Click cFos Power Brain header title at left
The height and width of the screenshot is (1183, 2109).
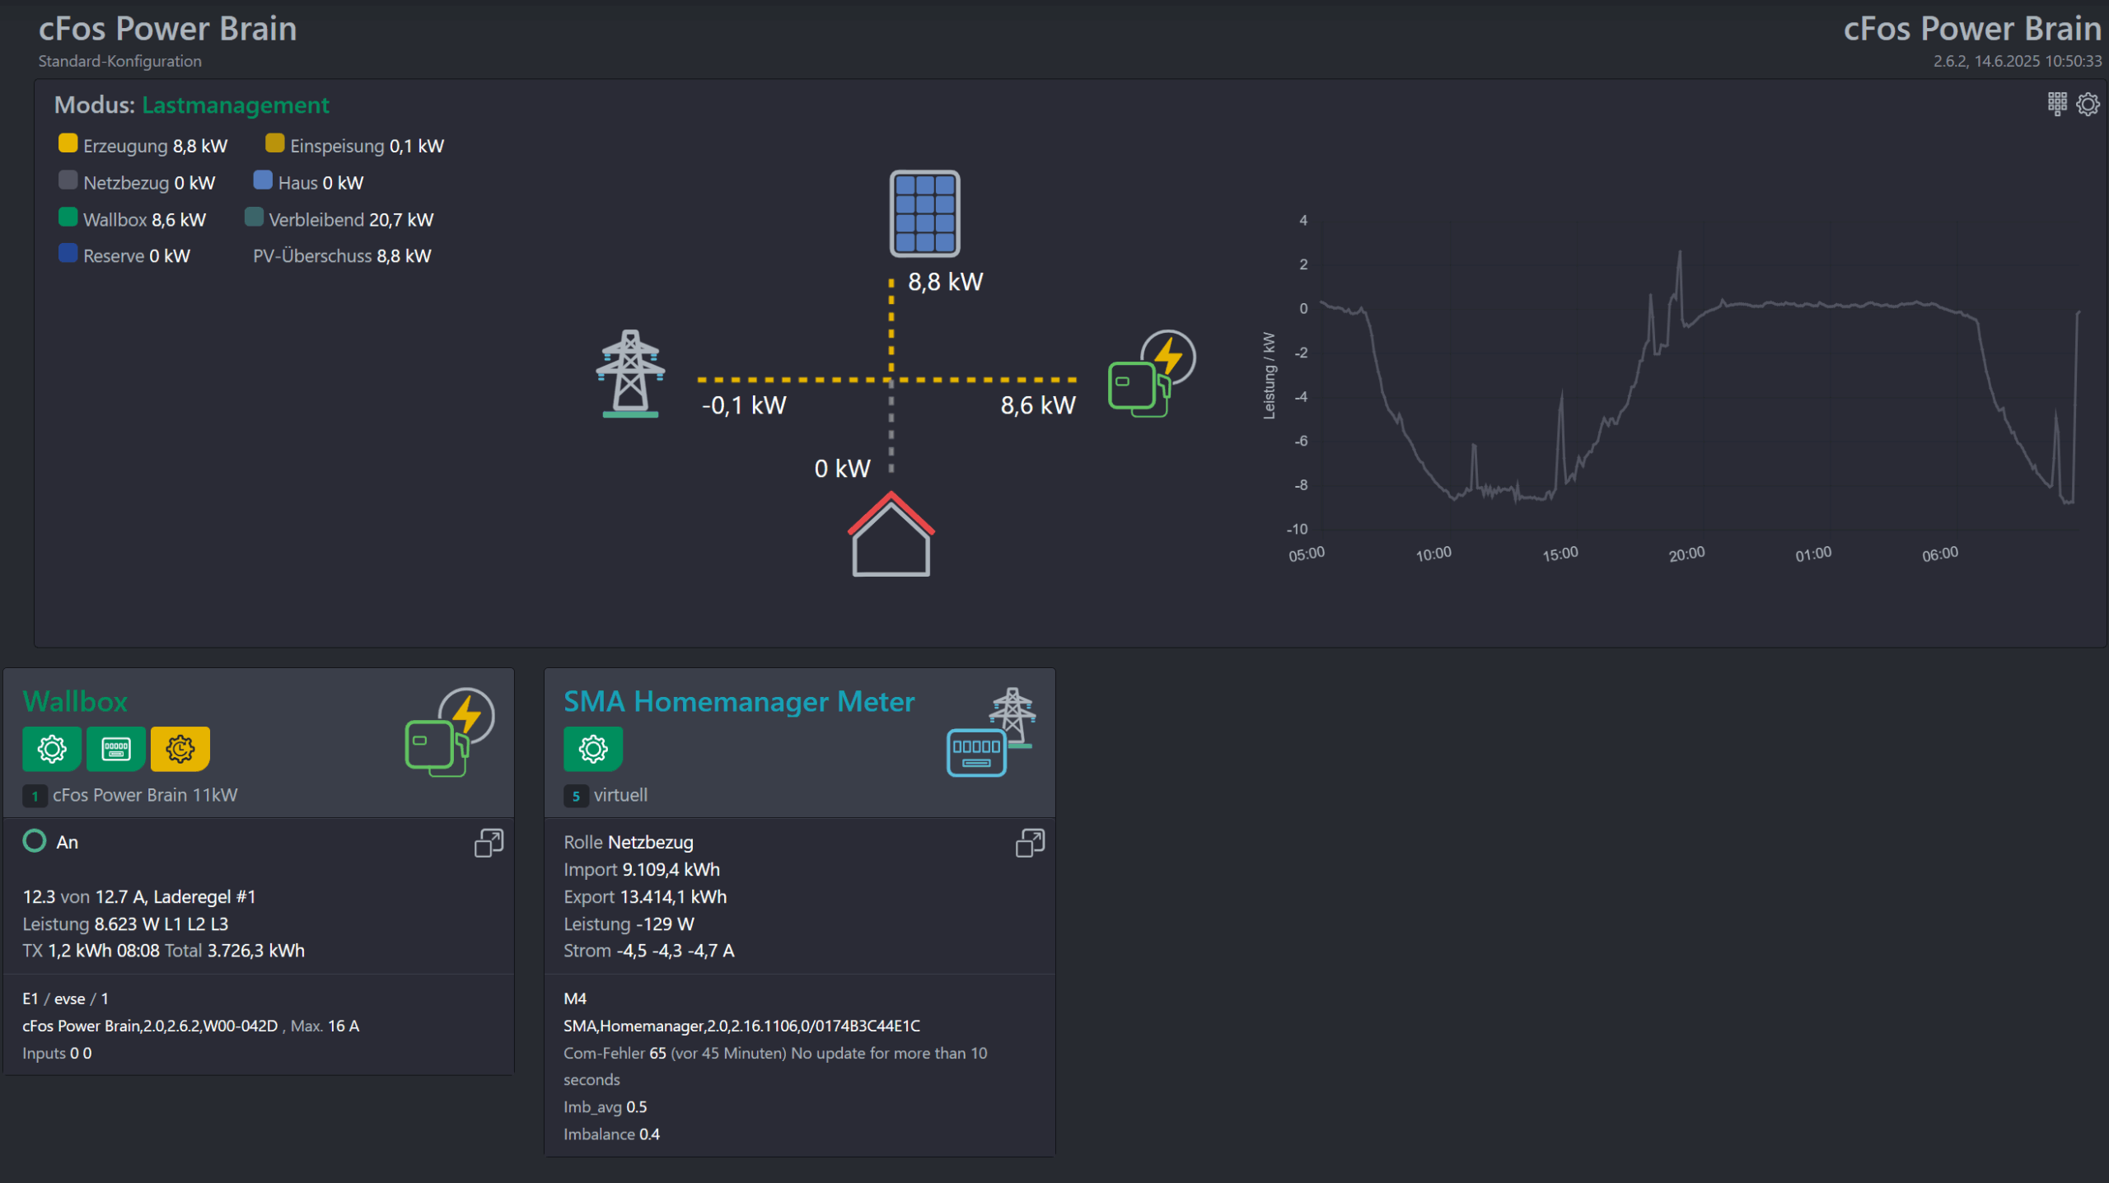(168, 29)
